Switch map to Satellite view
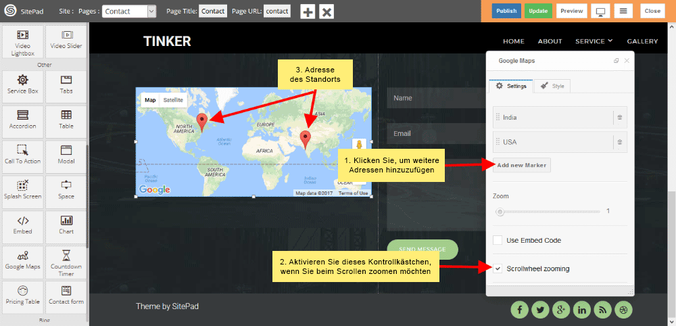 pos(173,100)
